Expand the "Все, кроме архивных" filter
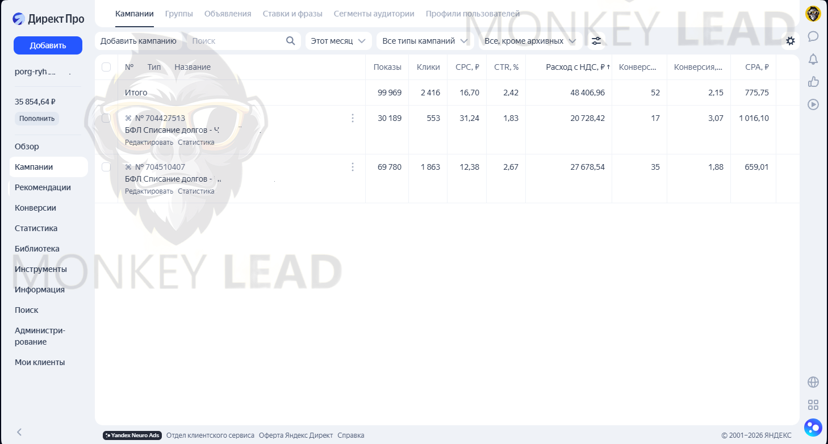The height and width of the screenshot is (444, 828). [x=530, y=41]
